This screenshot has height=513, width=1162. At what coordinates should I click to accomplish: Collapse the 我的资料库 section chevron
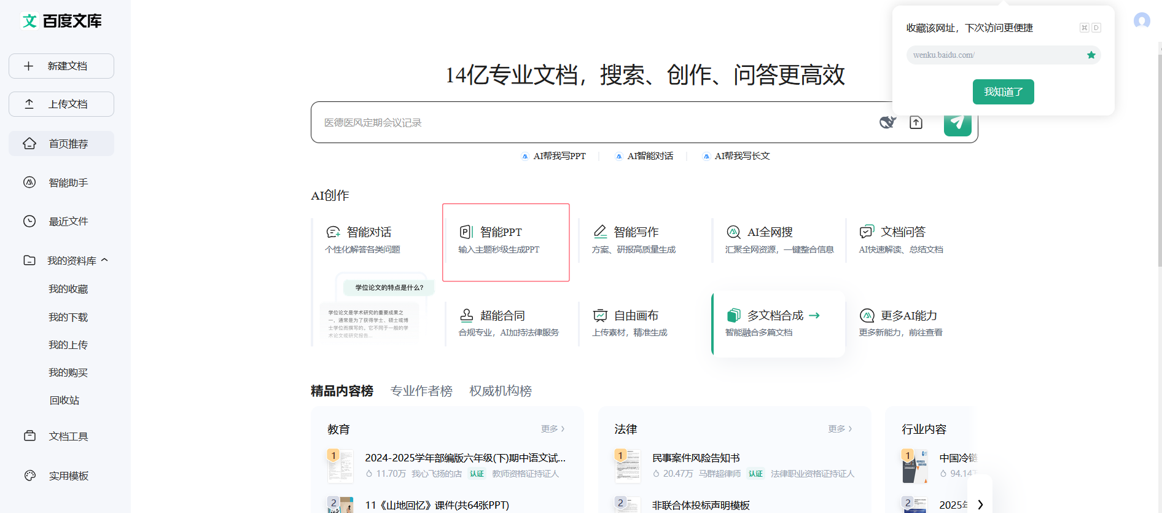[104, 260]
